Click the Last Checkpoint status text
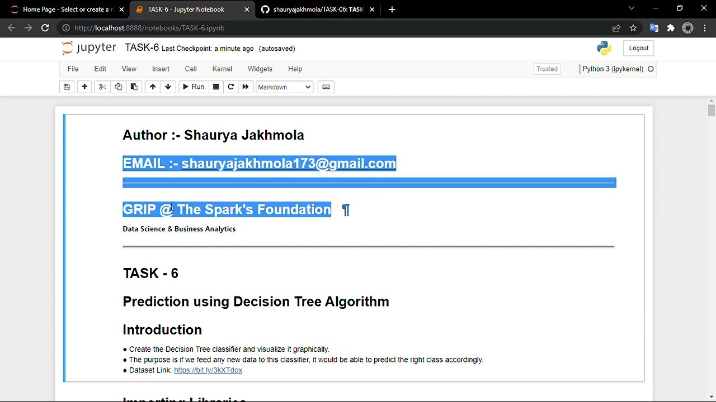The image size is (716, 402). [208, 49]
